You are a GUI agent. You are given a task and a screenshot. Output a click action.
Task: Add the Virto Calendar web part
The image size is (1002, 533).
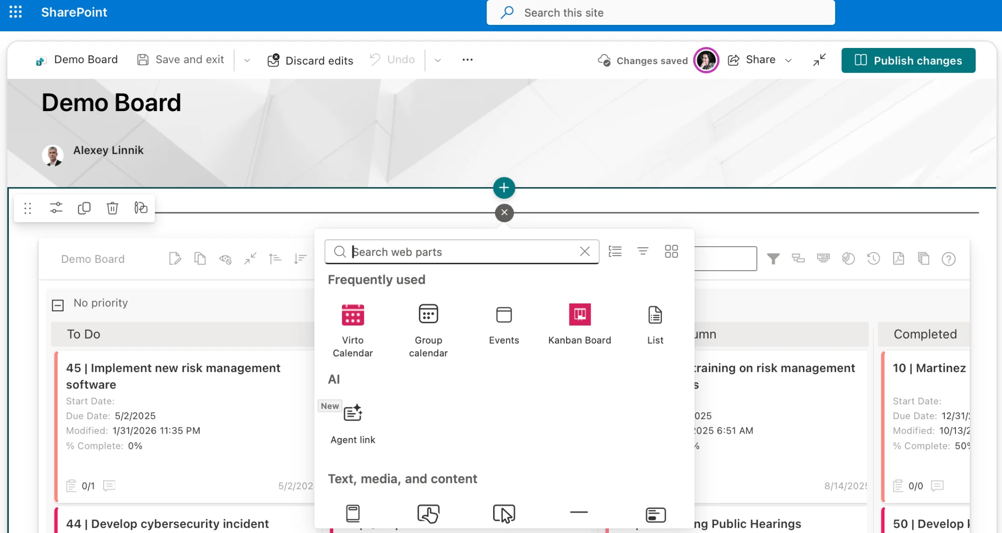(353, 330)
